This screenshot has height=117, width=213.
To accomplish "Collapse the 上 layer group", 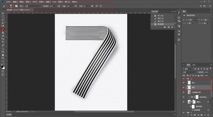I will [186, 79].
